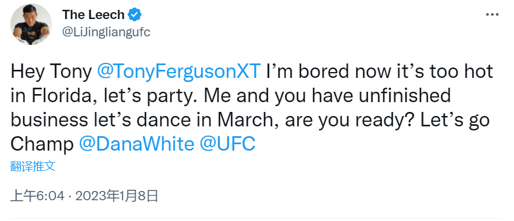
Task: Open the @UFC mention link
Action: tap(228, 144)
